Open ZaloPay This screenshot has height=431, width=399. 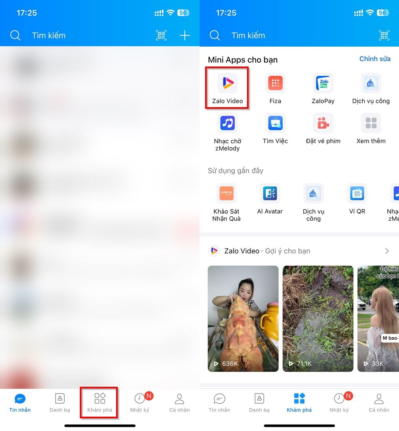point(323,84)
